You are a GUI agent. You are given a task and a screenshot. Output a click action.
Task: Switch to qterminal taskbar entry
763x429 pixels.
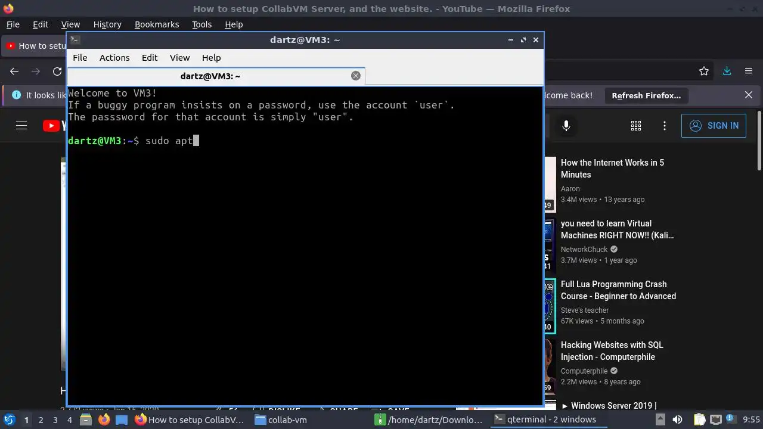pyautogui.click(x=550, y=420)
